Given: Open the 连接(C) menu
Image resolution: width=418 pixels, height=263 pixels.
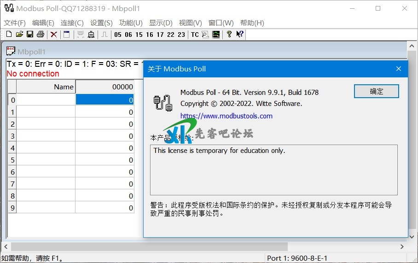Looking at the screenshot, I should 72,23.
